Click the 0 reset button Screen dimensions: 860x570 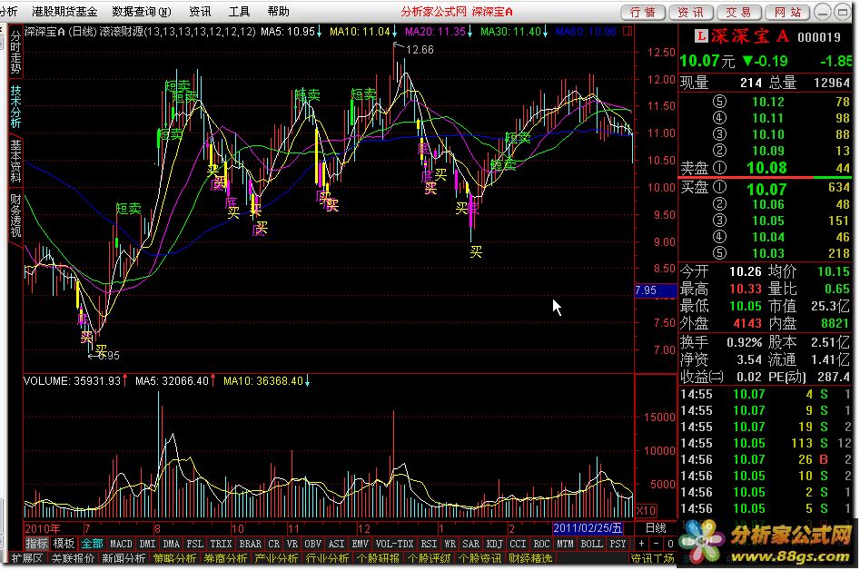pos(669,544)
